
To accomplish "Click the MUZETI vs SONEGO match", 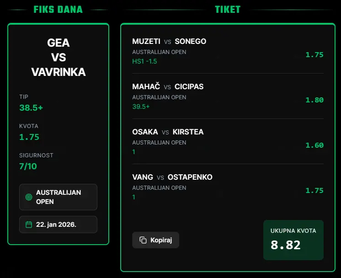I will pos(169,41).
